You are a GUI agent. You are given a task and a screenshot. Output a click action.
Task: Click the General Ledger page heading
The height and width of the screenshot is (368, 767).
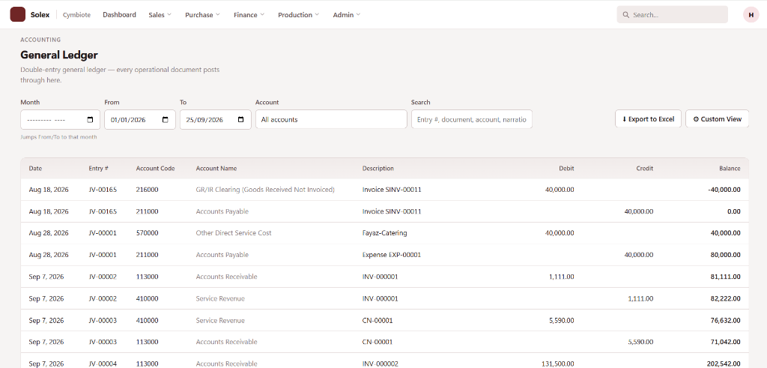pyautogui.click(x=59, y=55)
